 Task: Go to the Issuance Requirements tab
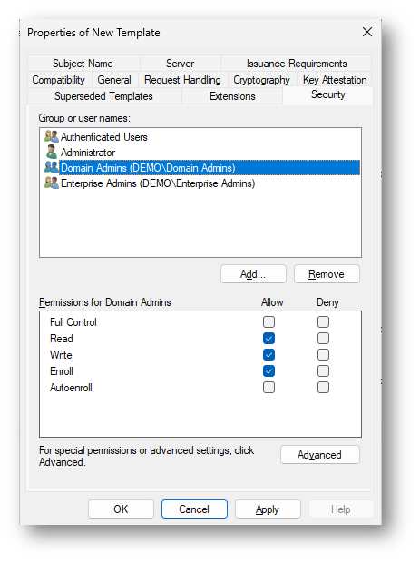[297, 64]
